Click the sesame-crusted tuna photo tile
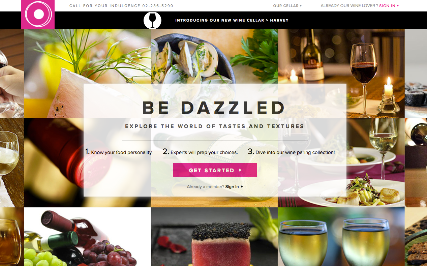The height and width of the screenshot is (266, 427). coord(214,237)
